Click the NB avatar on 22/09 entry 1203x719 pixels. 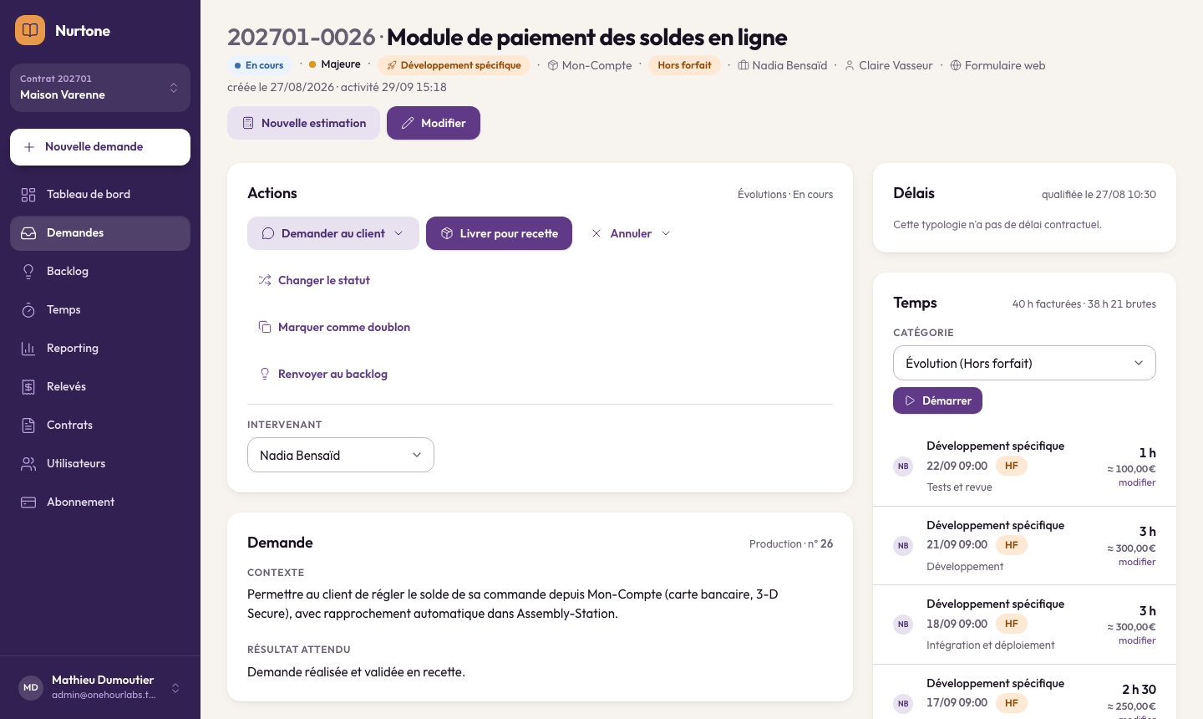click(903, 467)
